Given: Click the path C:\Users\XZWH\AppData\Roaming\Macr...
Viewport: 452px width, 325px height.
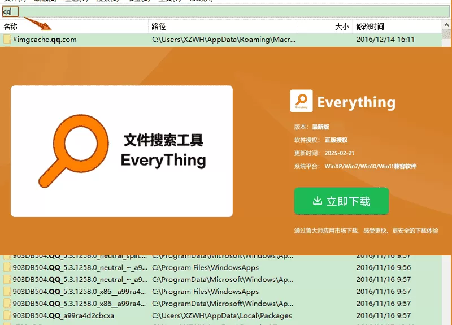Looking at the screenshot, I should [224, 40].
